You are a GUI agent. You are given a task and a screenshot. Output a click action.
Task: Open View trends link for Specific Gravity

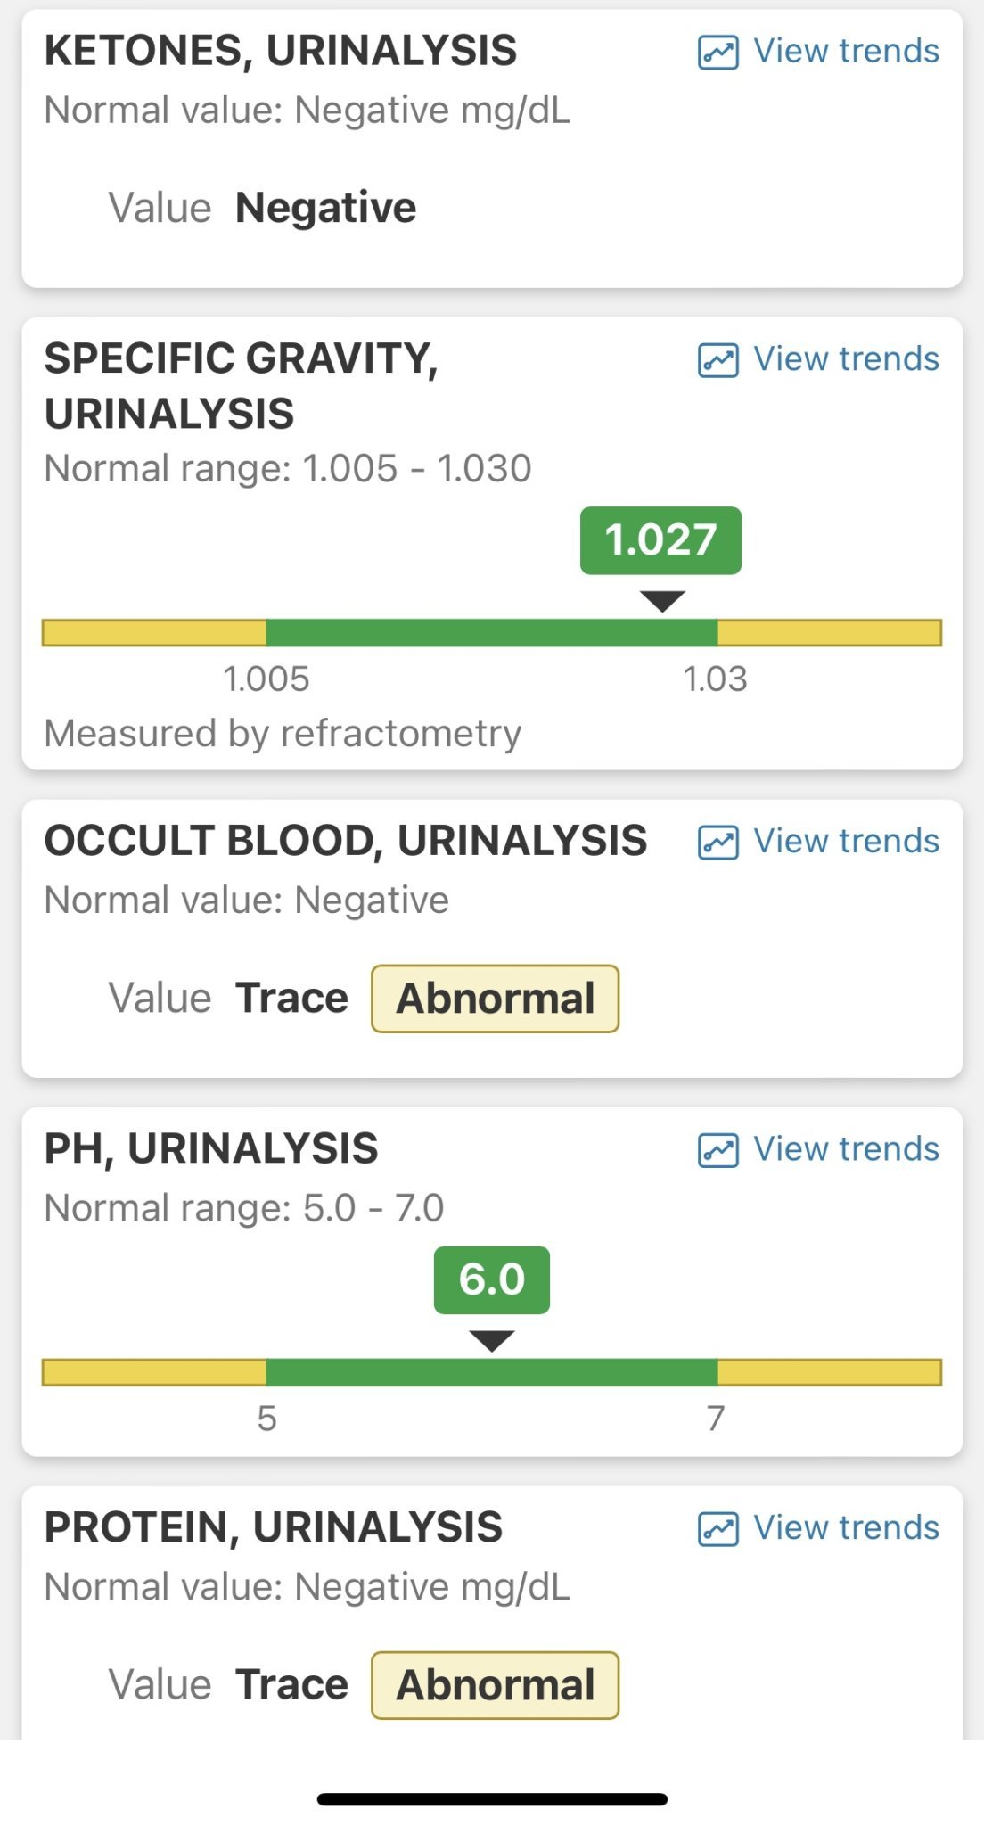pyautogui.click(x=846, y=359)
